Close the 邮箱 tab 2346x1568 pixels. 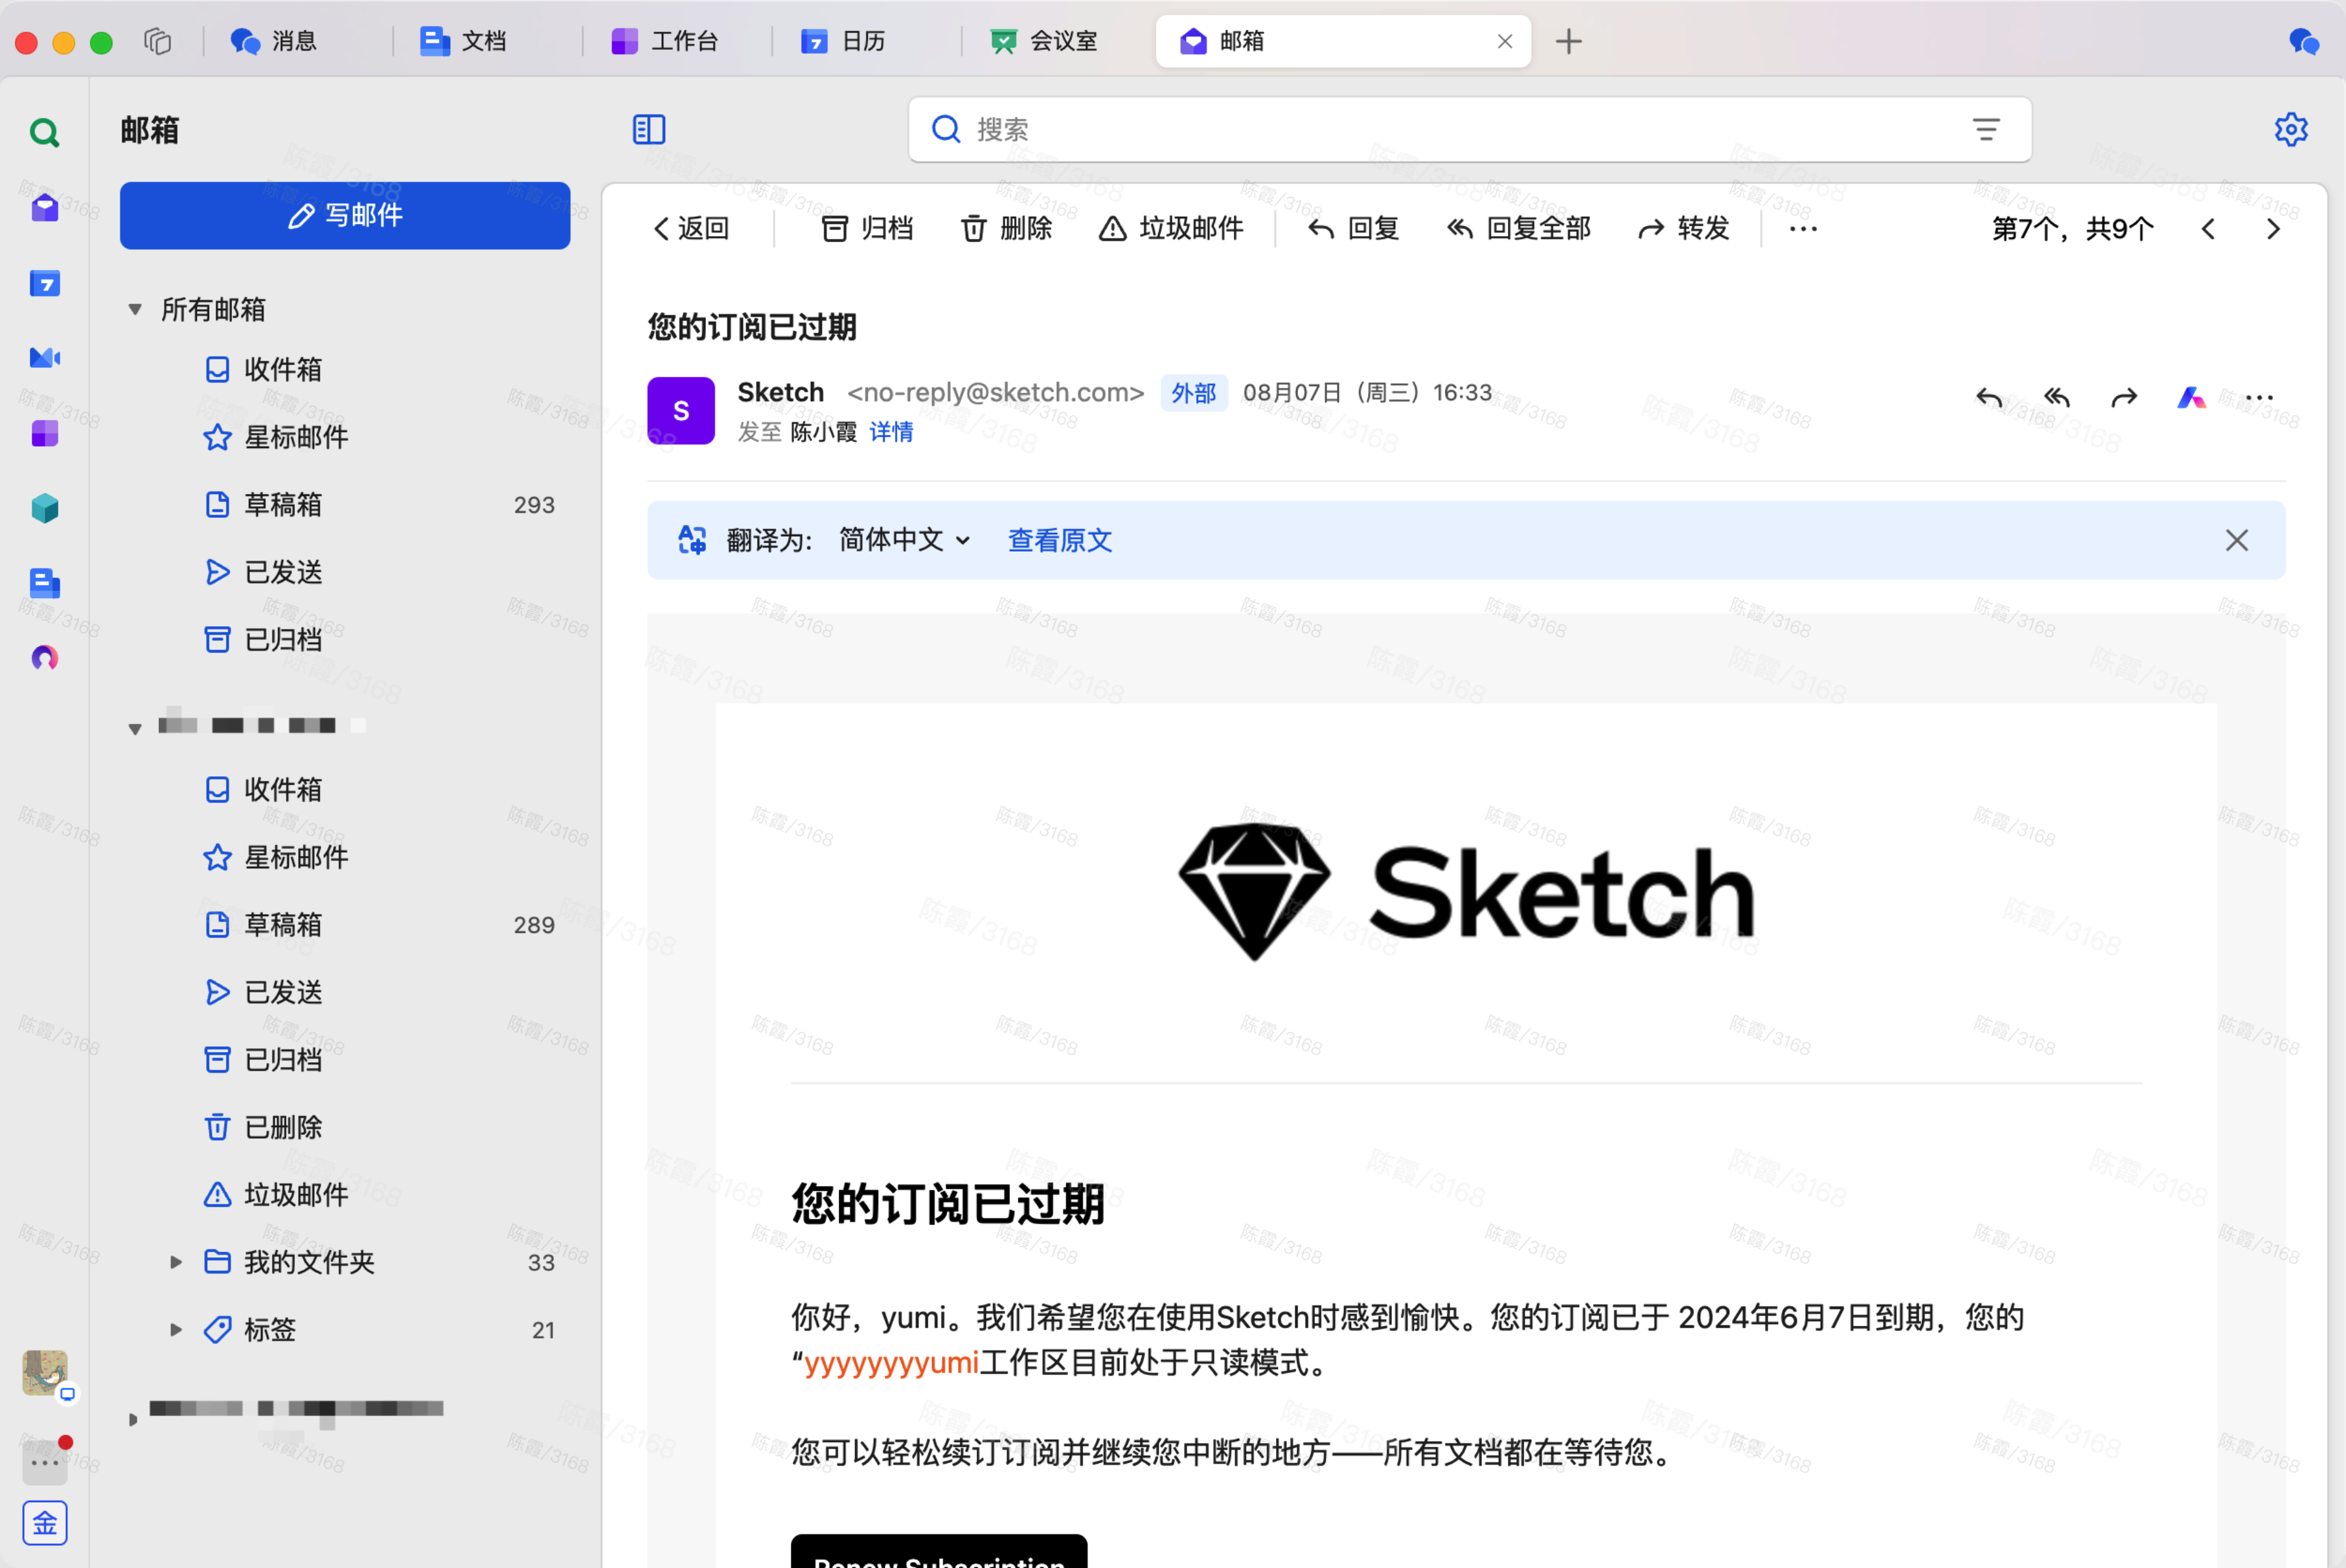click(1503, 41)
